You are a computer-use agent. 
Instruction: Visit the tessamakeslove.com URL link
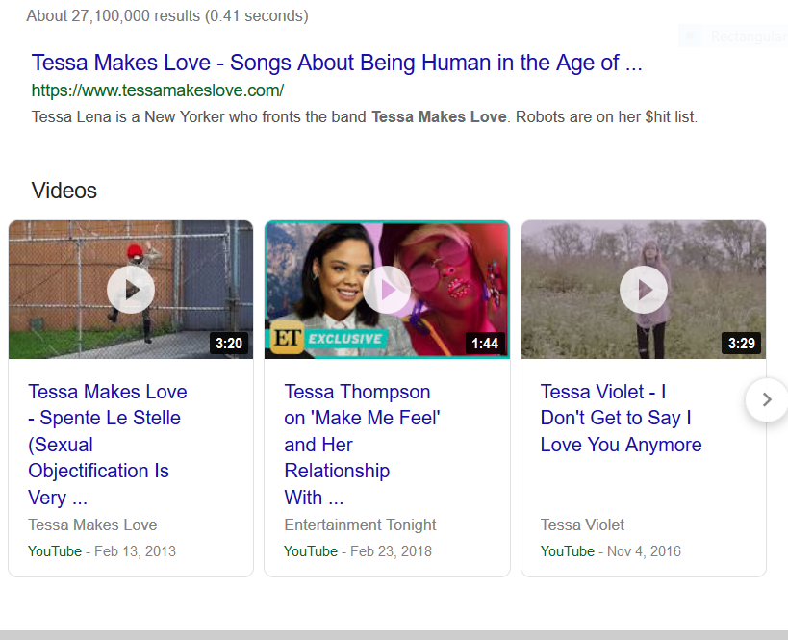click(x=157, y=90)
